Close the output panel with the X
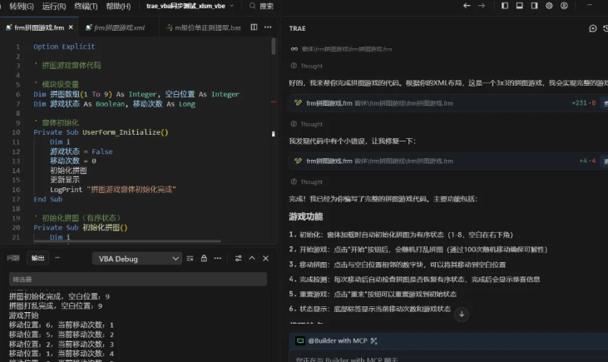Viewport: 608px width, 362px height. coord(265,259)
